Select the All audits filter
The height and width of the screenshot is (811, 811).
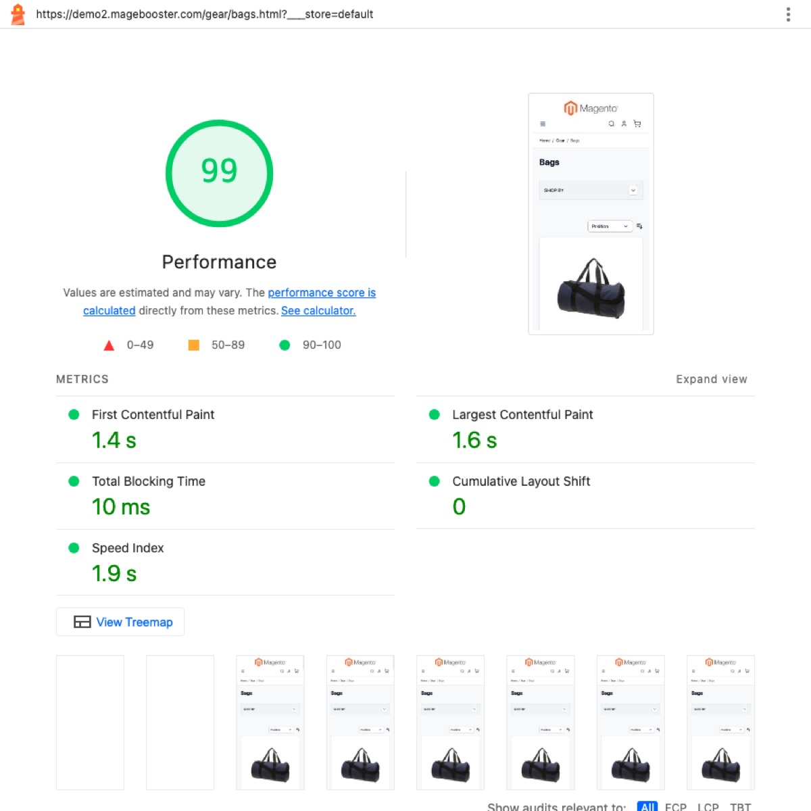(647, 806)
